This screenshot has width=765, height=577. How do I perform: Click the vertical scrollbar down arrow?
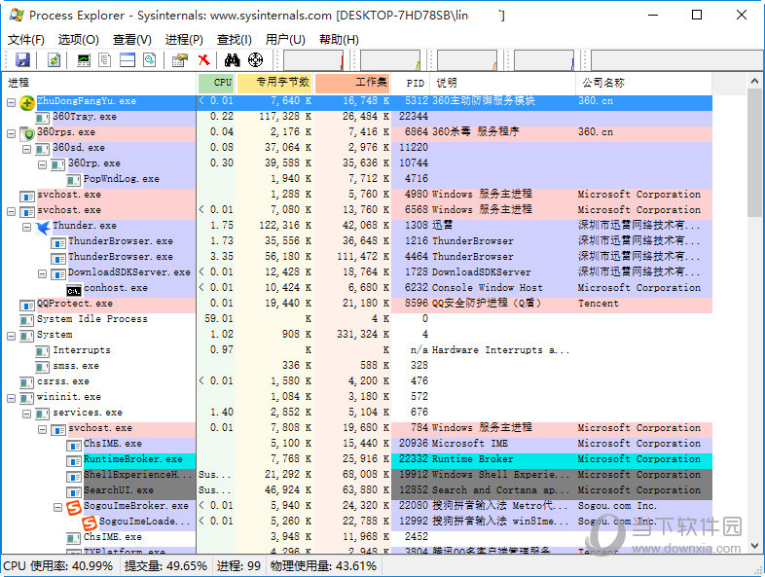click(754, 545)
